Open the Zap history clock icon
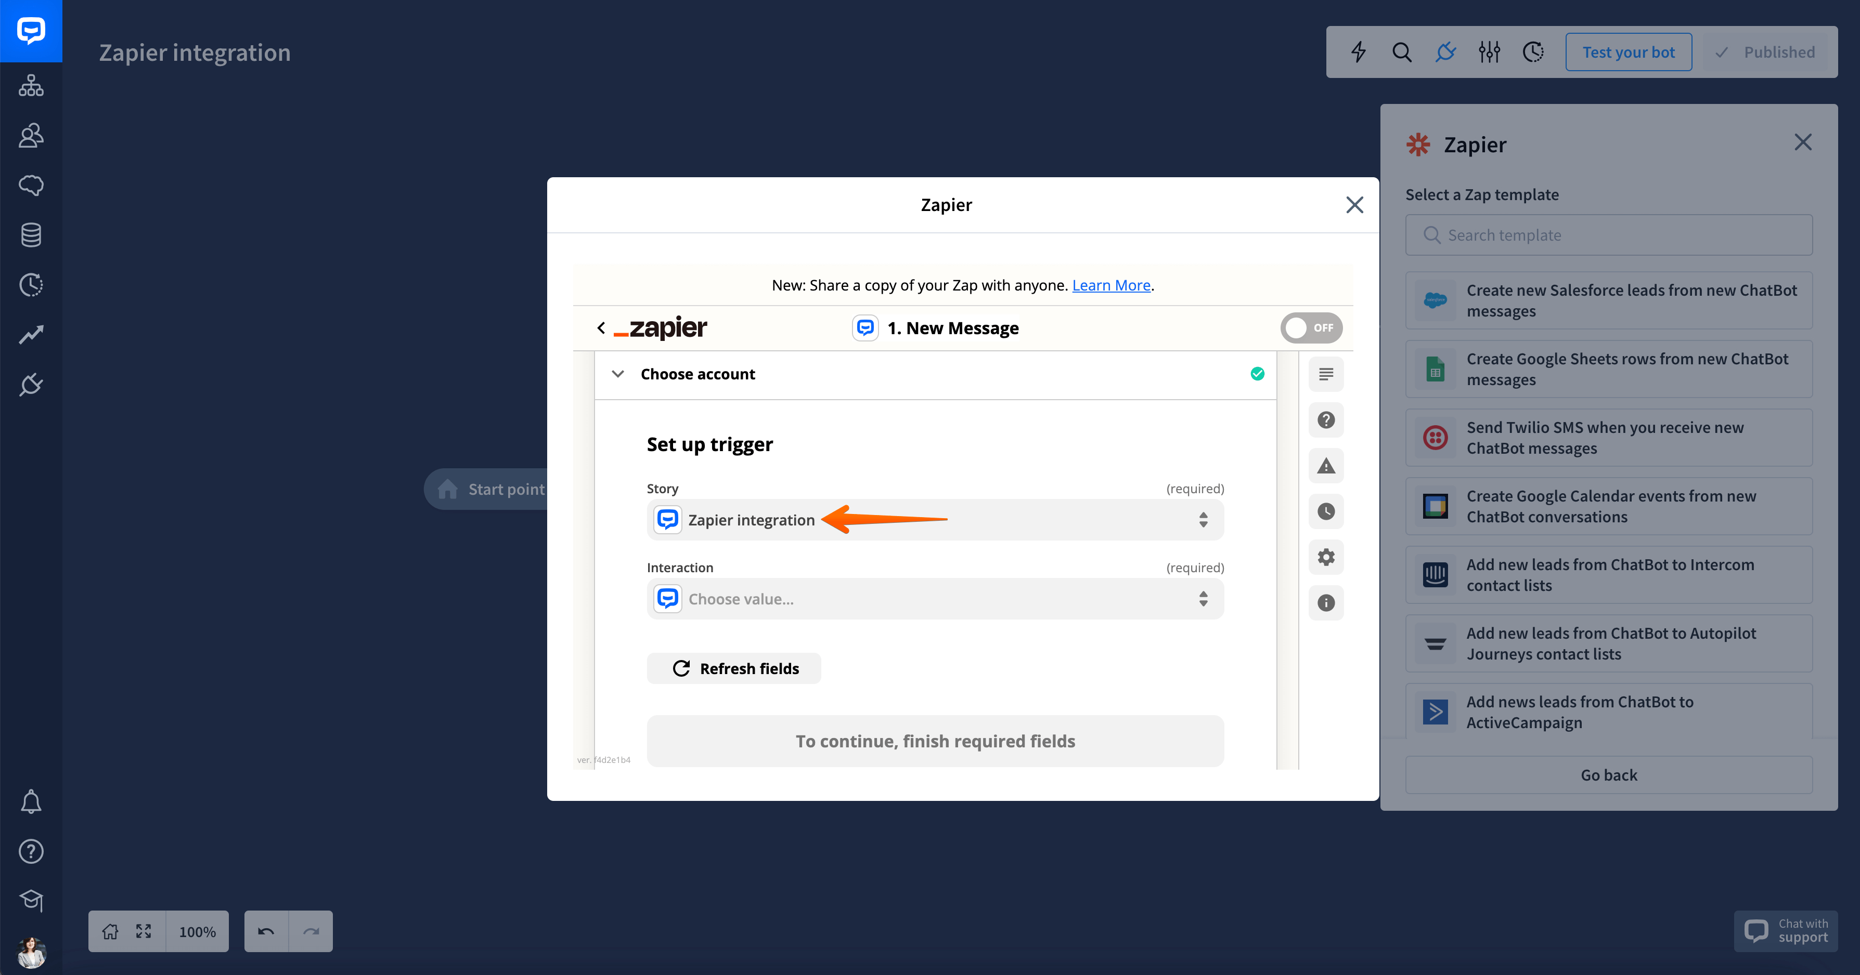Viewport: 1860px width, 975px height. (x=1326, y=512)
